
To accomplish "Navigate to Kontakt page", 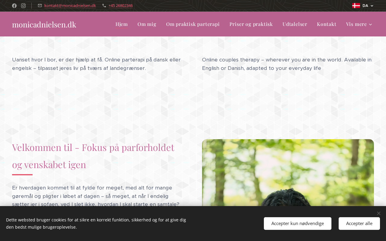I will coord(327,24).
